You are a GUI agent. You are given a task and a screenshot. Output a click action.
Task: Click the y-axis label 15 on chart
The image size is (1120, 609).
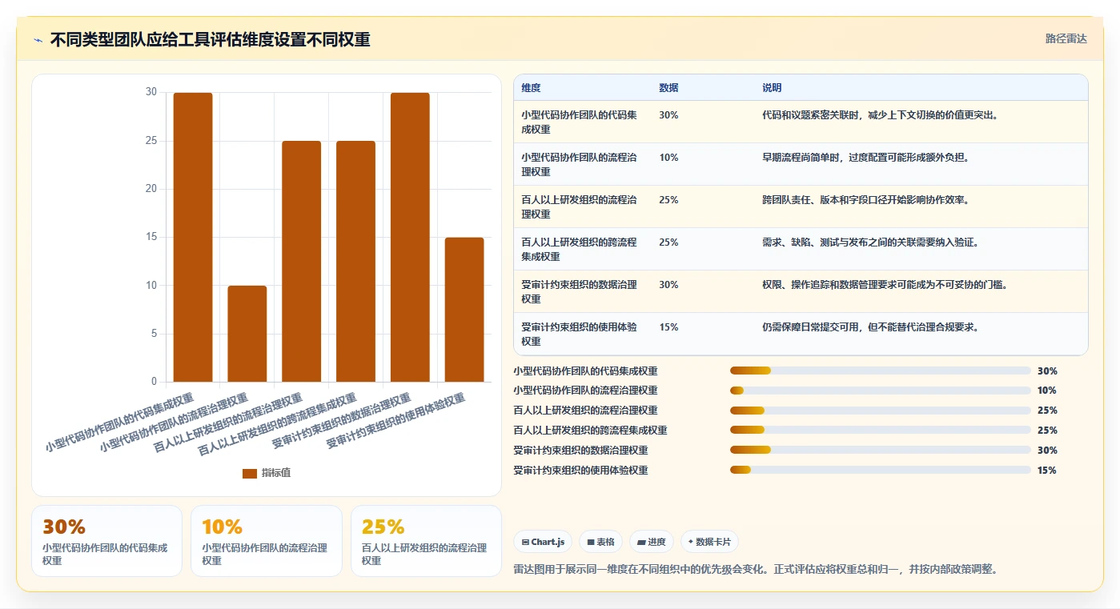click(151, 237)
